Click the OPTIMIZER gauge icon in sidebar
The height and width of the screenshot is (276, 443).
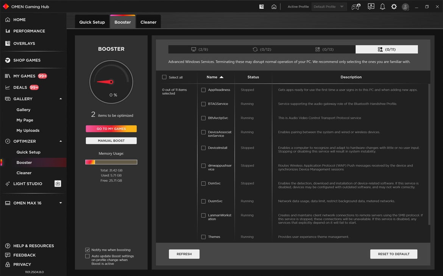coord(8,141)
